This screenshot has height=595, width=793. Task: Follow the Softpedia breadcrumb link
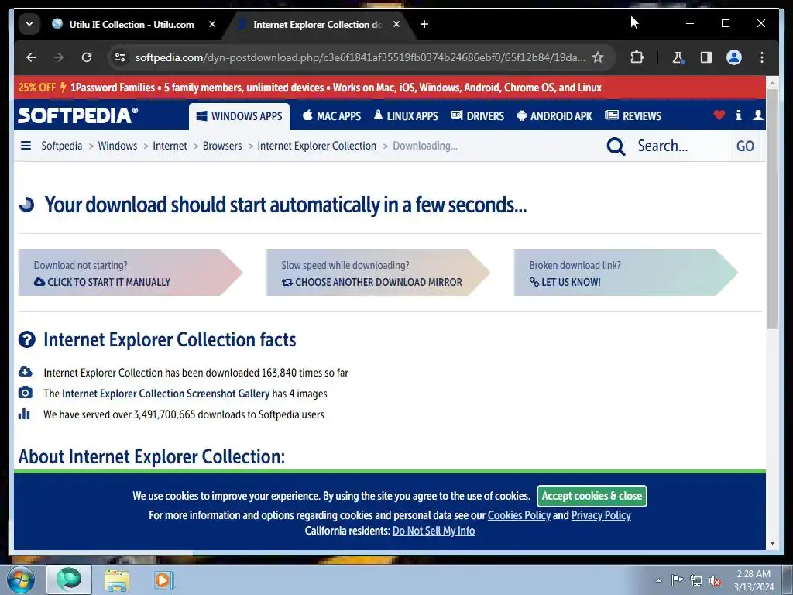62,146
